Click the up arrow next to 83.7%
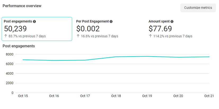The width and height of the screenshot is (219, 109). 6,36
